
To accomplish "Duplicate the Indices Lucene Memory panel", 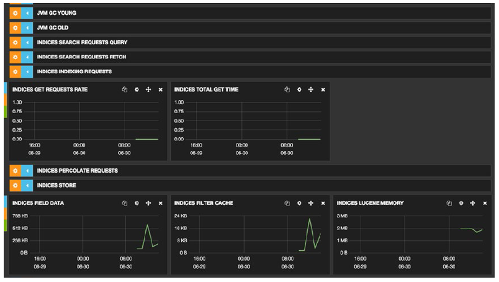I will point(449,203).
